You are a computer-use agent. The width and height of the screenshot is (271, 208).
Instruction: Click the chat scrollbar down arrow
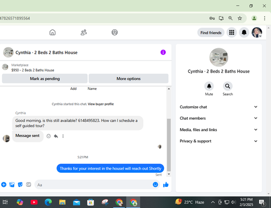tap(169, 174)
